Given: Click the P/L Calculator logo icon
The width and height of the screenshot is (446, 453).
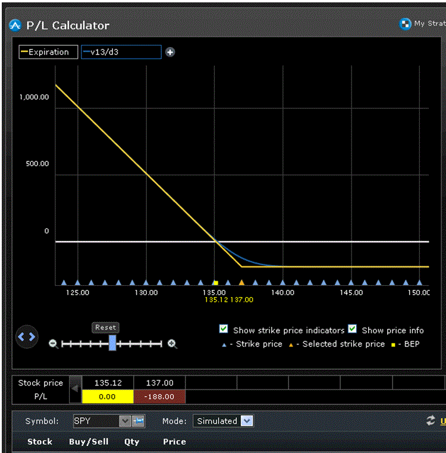Looking at the screenshot, I should click(15, 25).
